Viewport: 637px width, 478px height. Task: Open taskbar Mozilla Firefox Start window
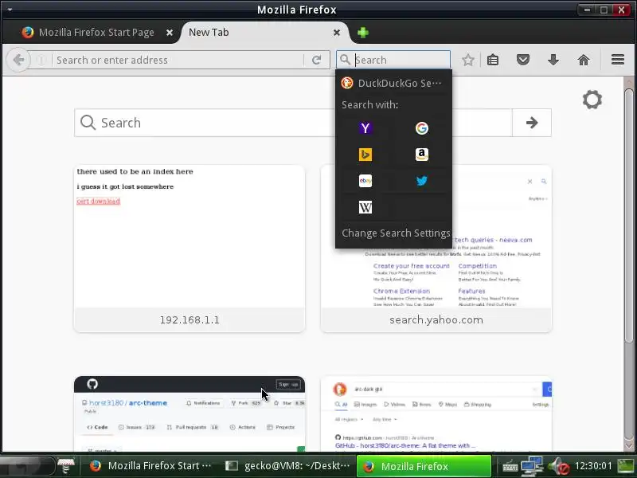tap(151, 466)
